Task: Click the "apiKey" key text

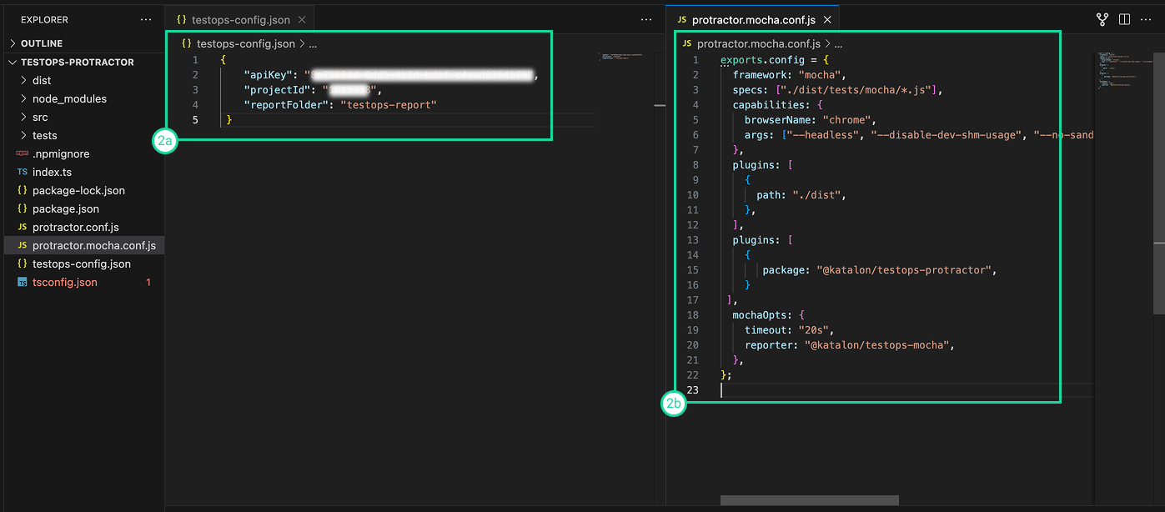Action: coord(270,75)
